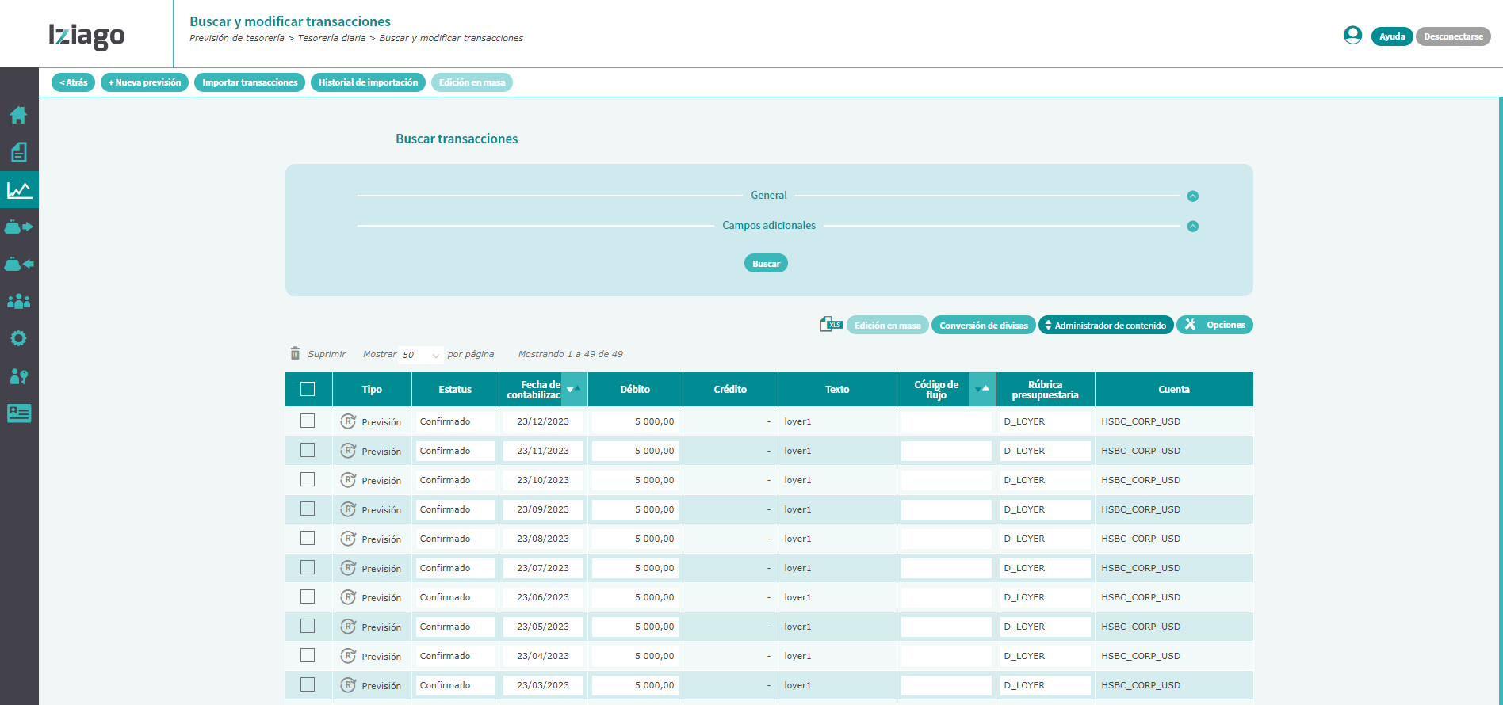Click recurrence icon on 23/04/2023 row
The height and width of the screenshot is (705, 1503).
[x=348, y=656]
